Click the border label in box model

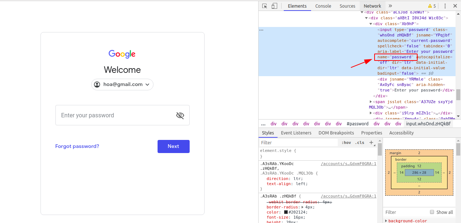tap(401, 160)
